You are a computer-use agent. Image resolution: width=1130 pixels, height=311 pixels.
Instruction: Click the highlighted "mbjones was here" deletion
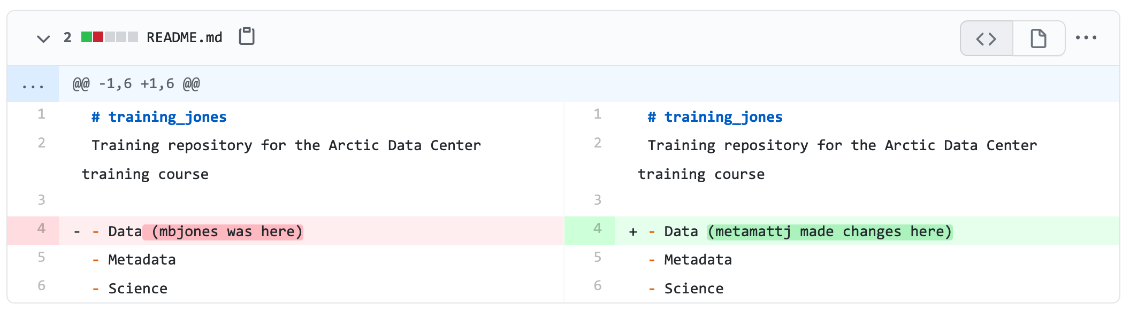click(x=223, y=231)
